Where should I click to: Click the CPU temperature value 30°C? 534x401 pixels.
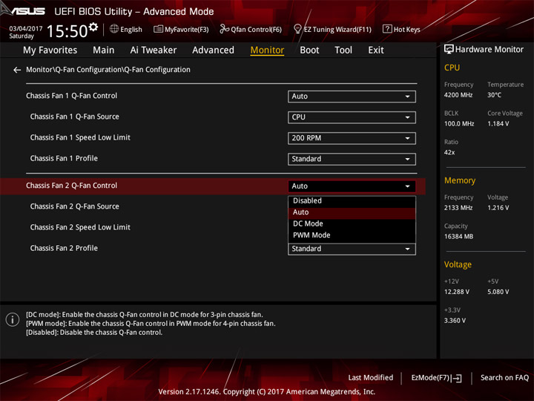coord(494,95)
